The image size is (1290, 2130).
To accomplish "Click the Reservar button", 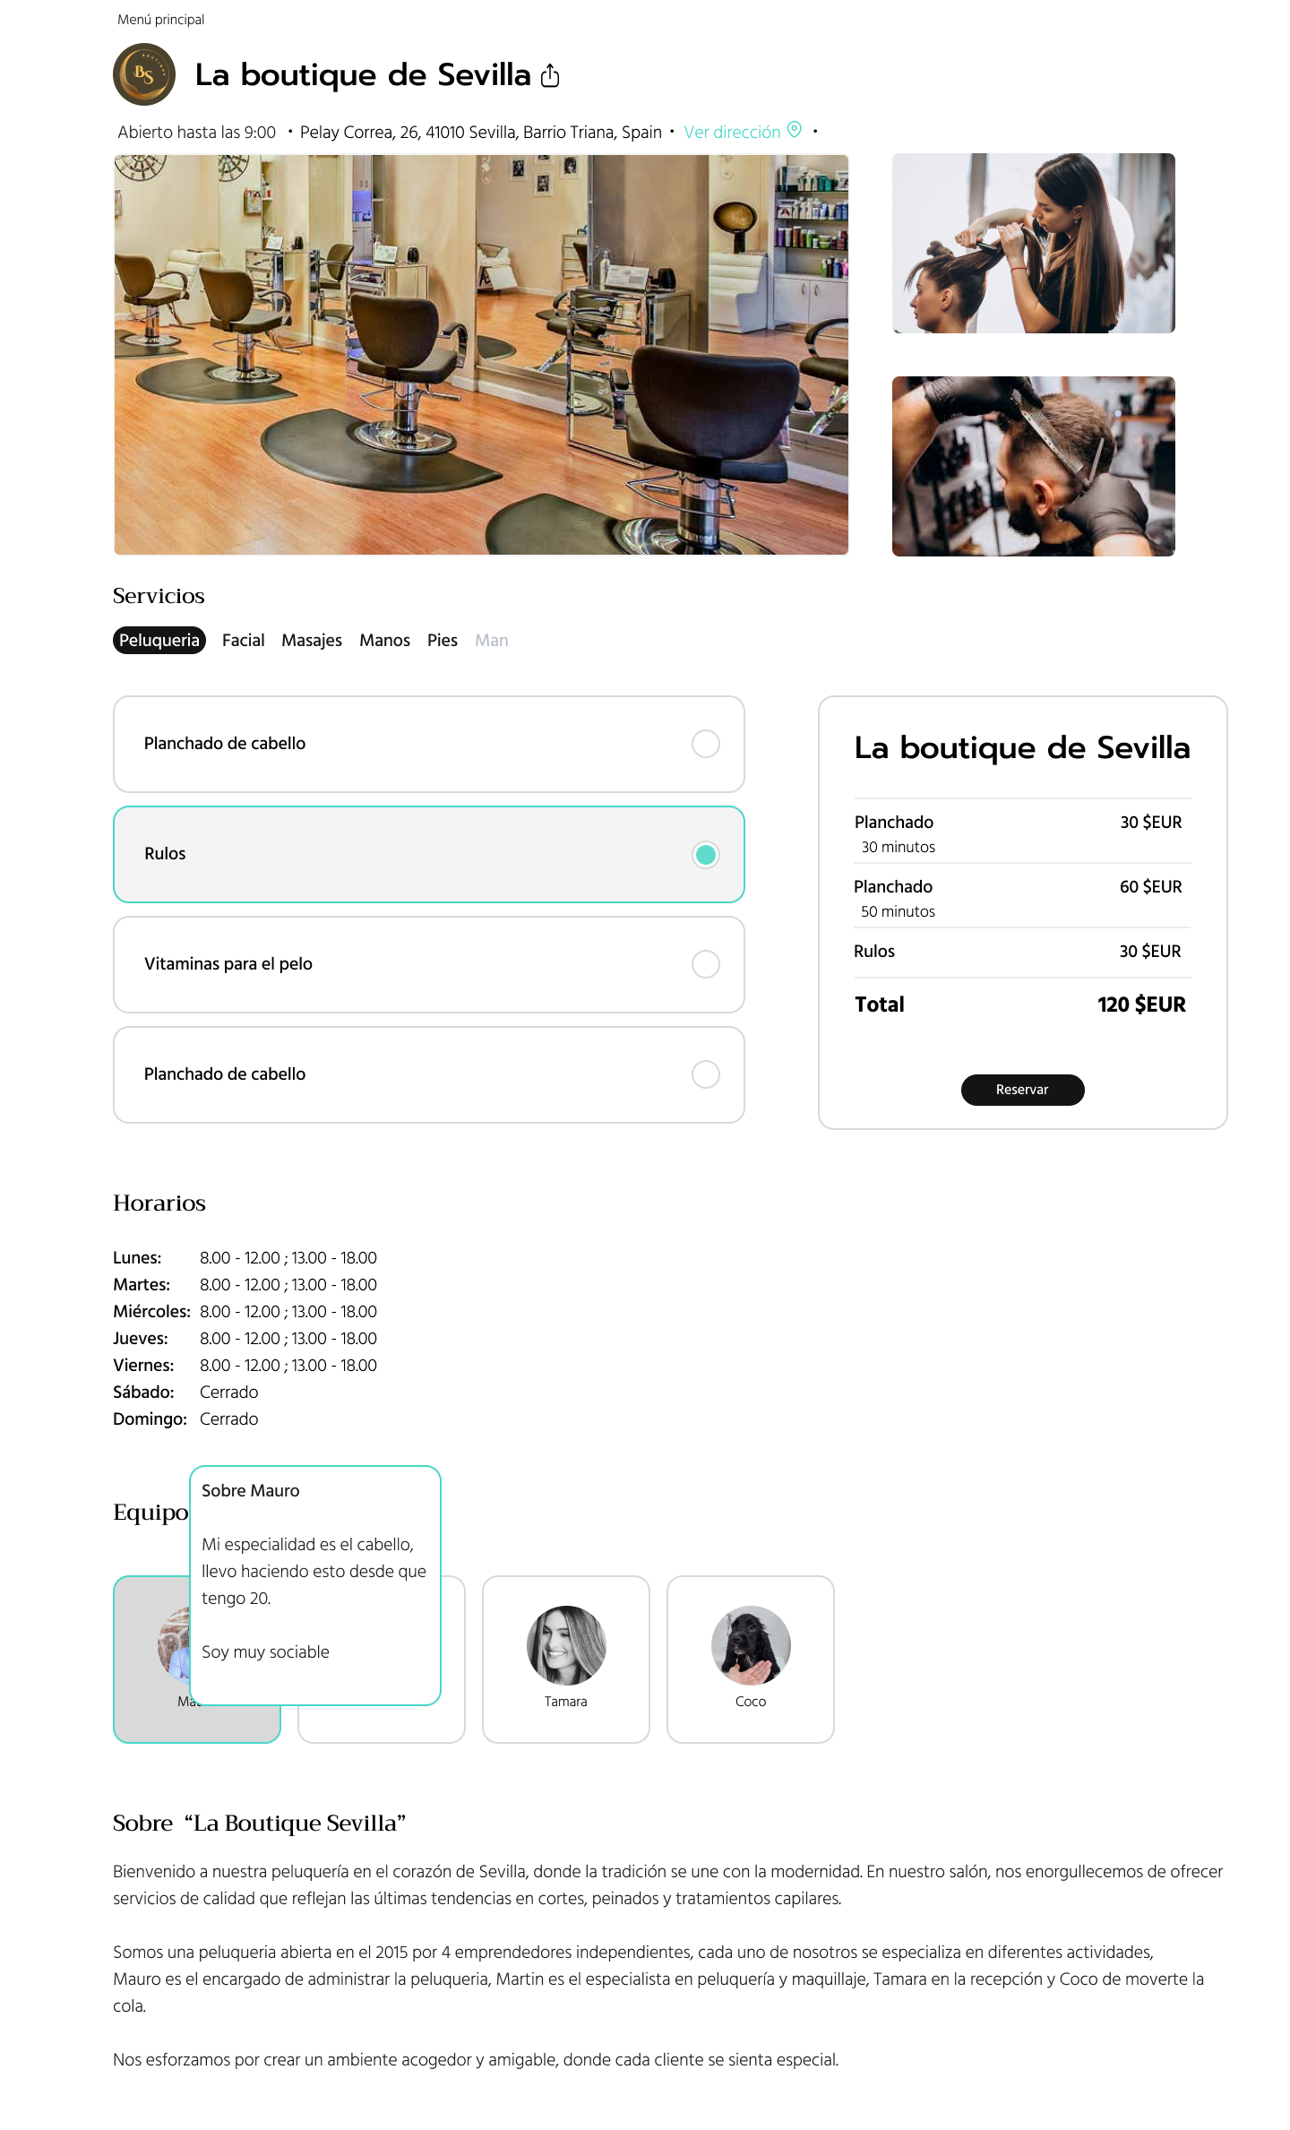I will click(1022, 1090).
